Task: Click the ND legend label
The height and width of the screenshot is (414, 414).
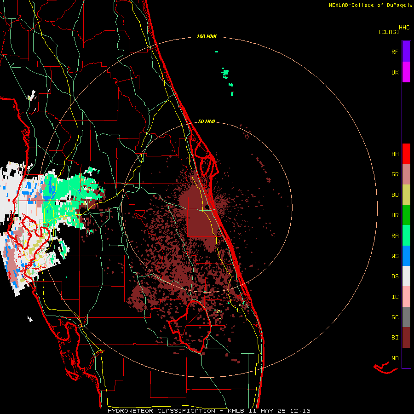Action: pos(395,358)
